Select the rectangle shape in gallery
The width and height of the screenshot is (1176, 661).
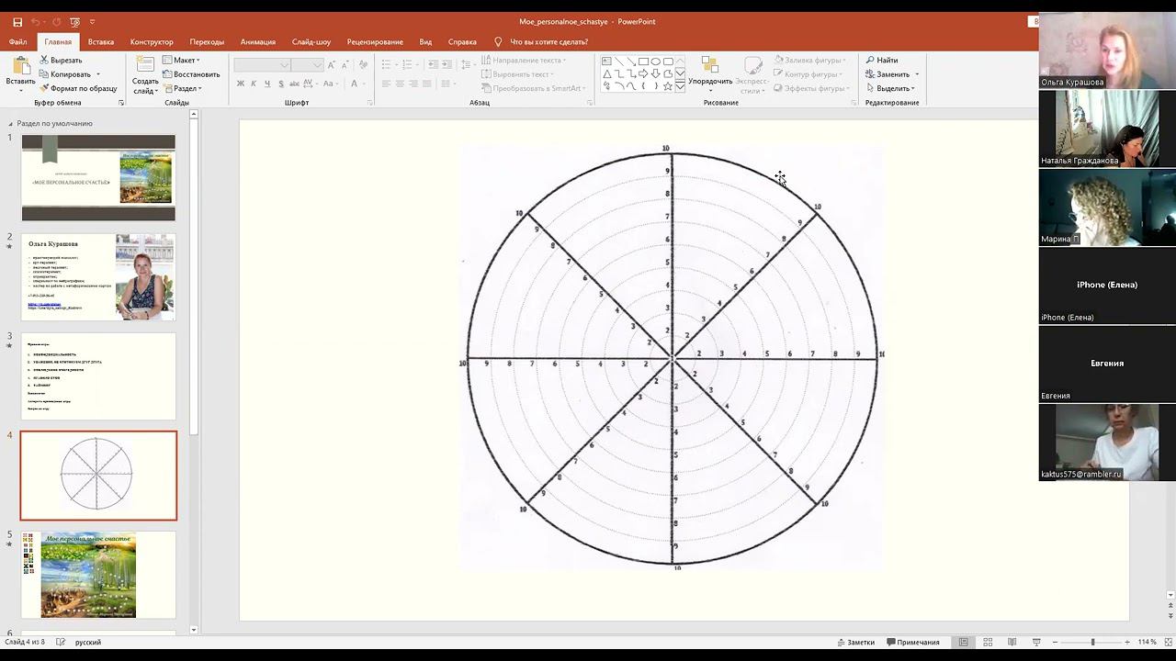pos(644,62)
